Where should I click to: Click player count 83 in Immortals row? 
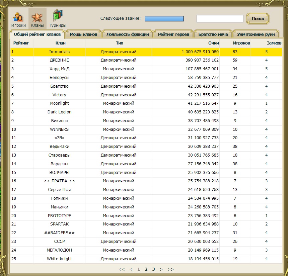tap(235, 52)
